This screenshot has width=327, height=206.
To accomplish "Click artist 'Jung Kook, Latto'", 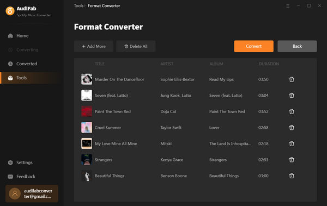I will [176, 96].
